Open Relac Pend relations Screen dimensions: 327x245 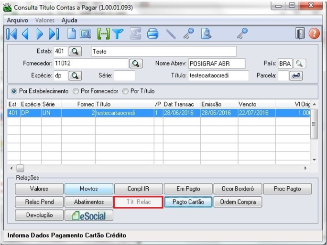(x=39, y=202)
